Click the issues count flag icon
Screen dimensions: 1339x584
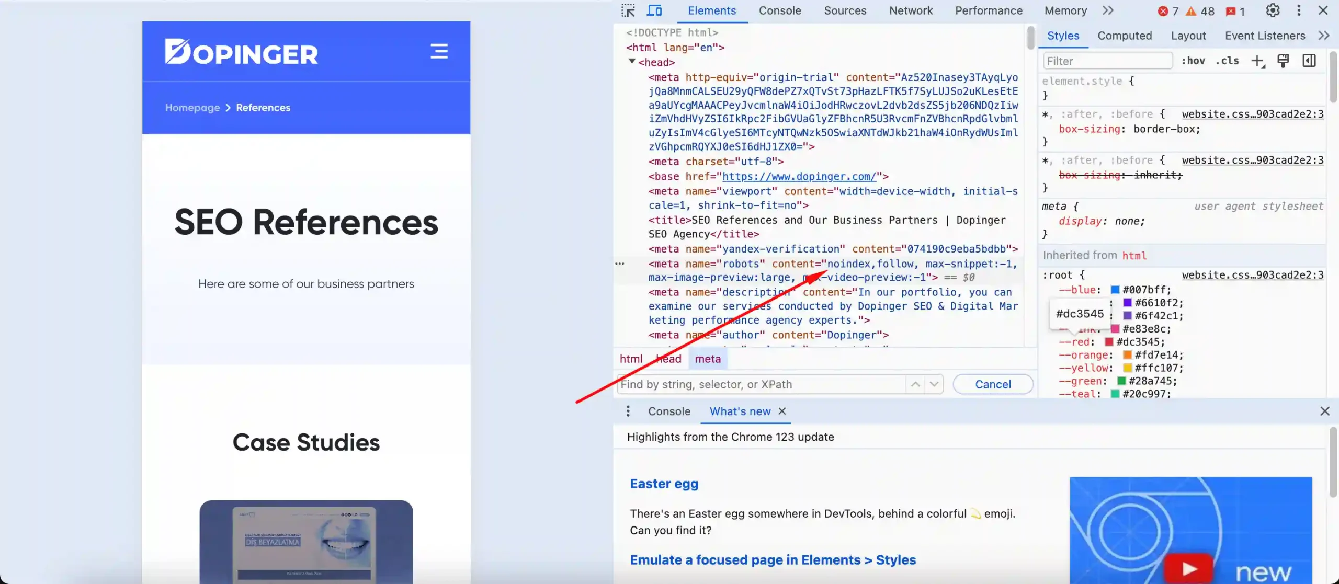pos(1230,11)
